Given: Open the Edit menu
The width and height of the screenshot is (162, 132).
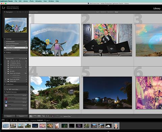Looking at the screenshot, I should [x=20, y=1].
